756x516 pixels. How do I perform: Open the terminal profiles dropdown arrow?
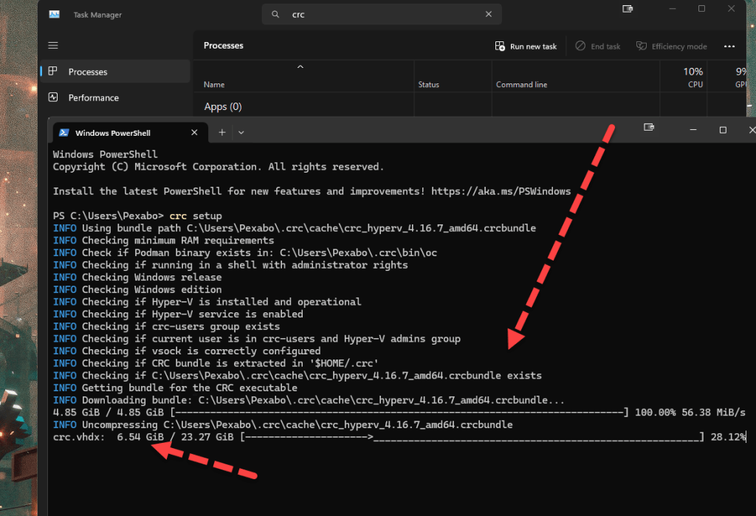[241, 133]
